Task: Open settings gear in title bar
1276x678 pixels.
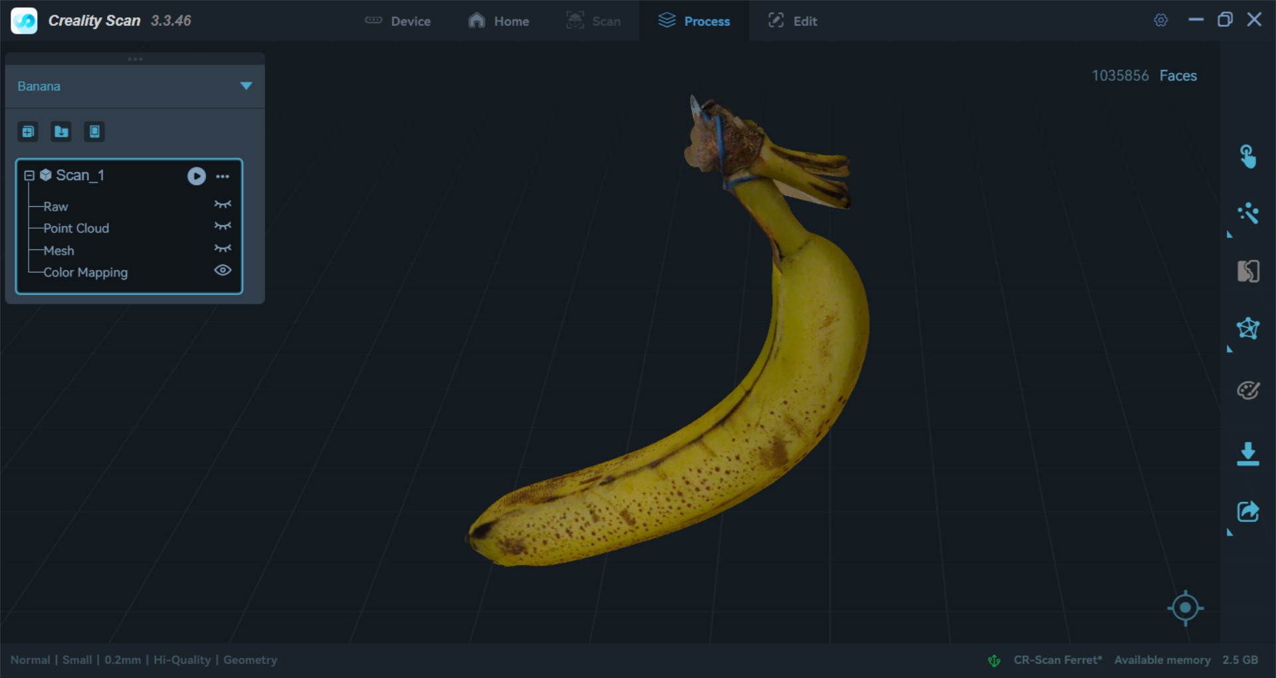Action: point(1160,21)
